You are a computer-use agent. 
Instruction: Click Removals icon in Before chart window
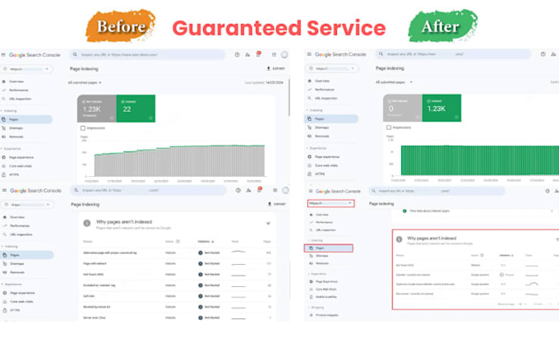click(x=4, y=137)
